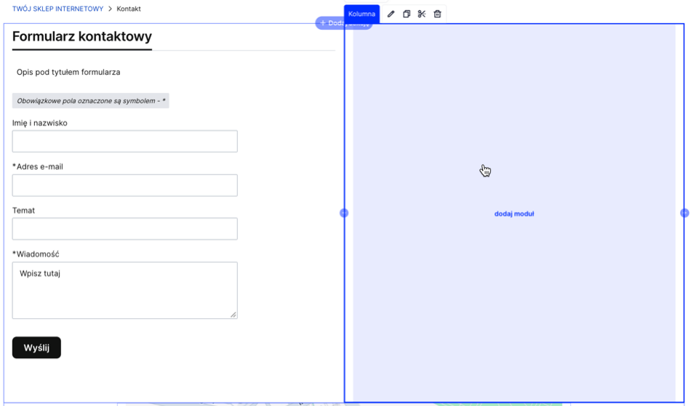Cut the column using the scissors icon
Image resolution: width=691 pixels, height=406 pixels.
pyautogui.click(x=422, y=14)
